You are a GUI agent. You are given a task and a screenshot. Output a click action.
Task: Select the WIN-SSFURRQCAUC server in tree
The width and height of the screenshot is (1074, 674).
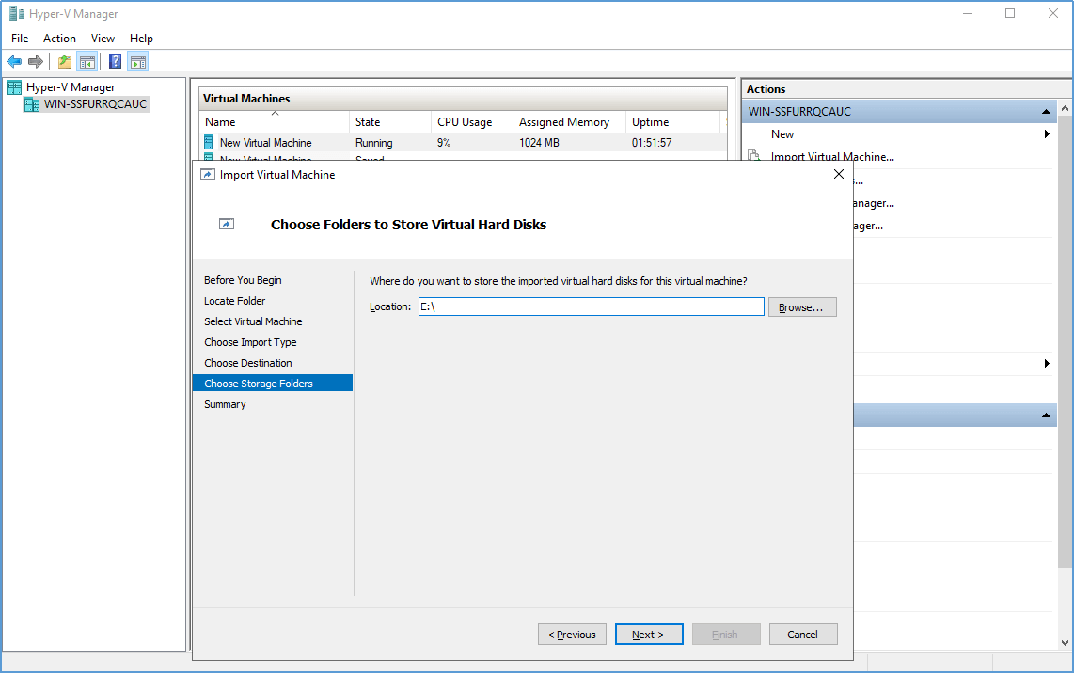95,104
